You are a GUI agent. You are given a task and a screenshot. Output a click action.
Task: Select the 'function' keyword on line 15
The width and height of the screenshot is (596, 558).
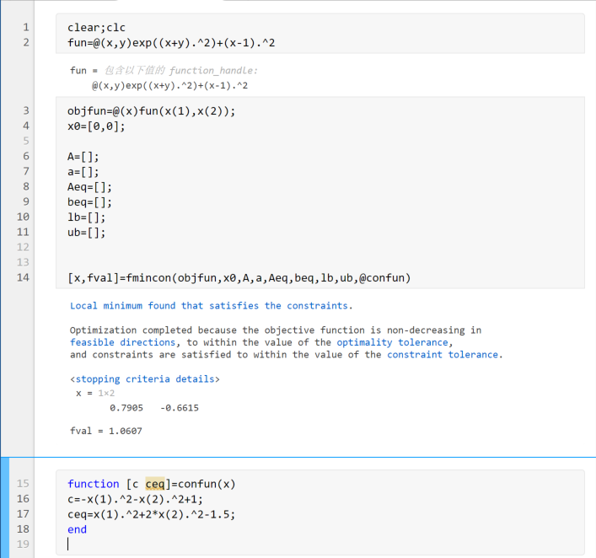94,484
